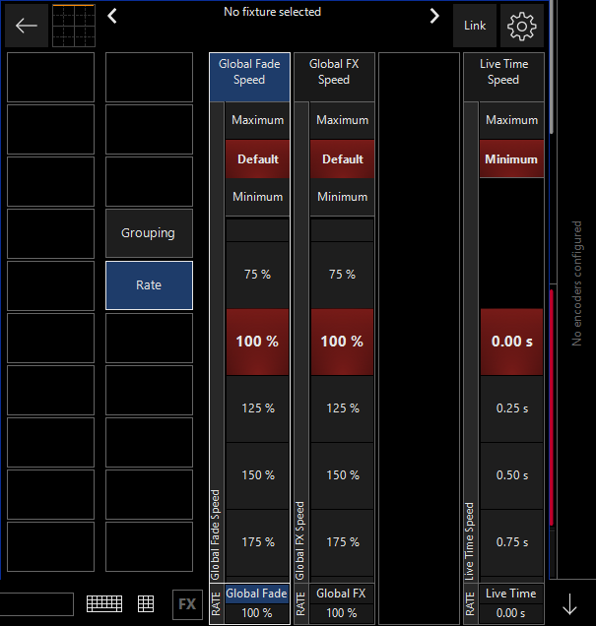Click the 'No encoders configured' label

[576, 283]
